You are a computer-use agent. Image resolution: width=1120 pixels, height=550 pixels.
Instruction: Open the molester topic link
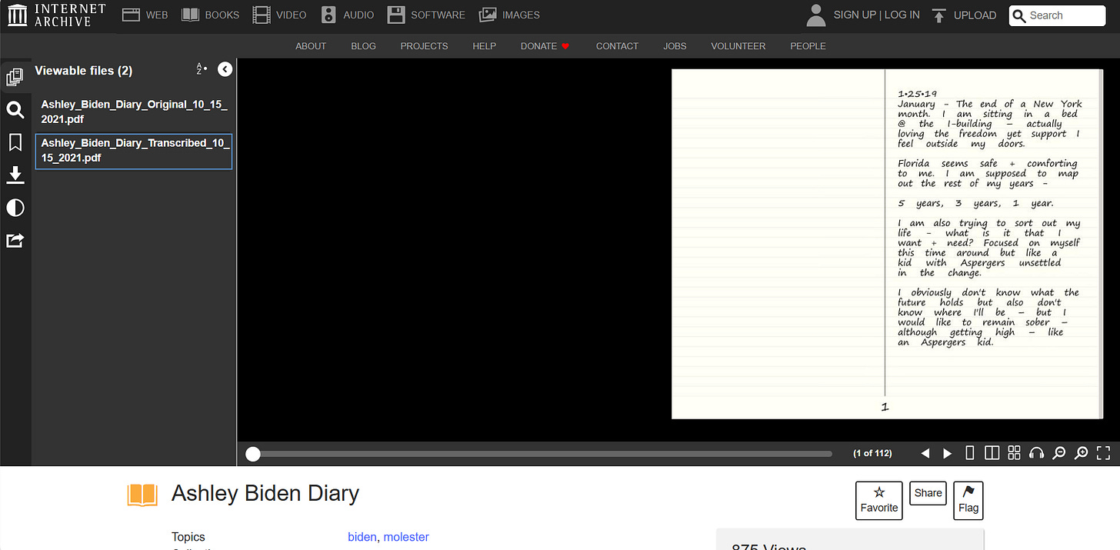[x=406, y=537]
